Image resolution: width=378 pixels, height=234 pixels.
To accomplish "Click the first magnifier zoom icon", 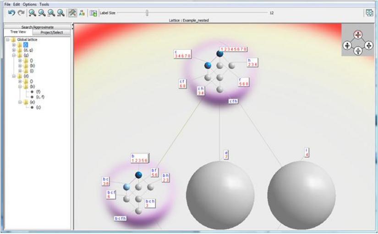I will click(33, 13).
